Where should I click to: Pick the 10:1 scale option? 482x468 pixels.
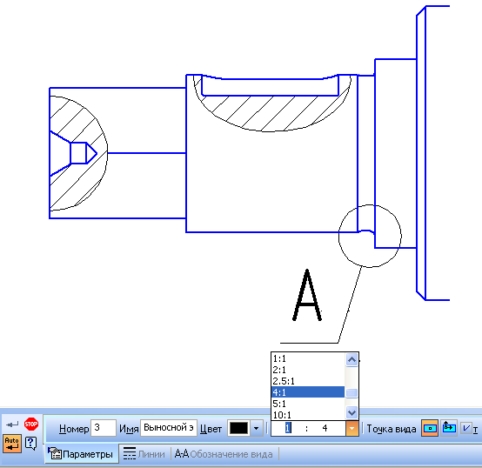click(308, 415)
